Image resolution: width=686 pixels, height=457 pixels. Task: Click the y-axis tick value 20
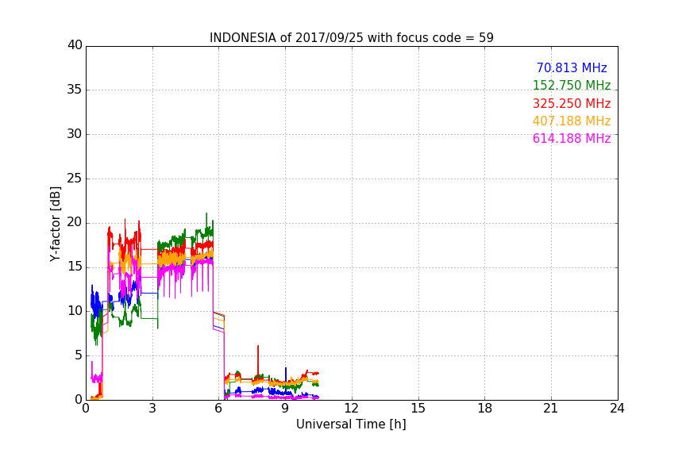pos(75,223)
